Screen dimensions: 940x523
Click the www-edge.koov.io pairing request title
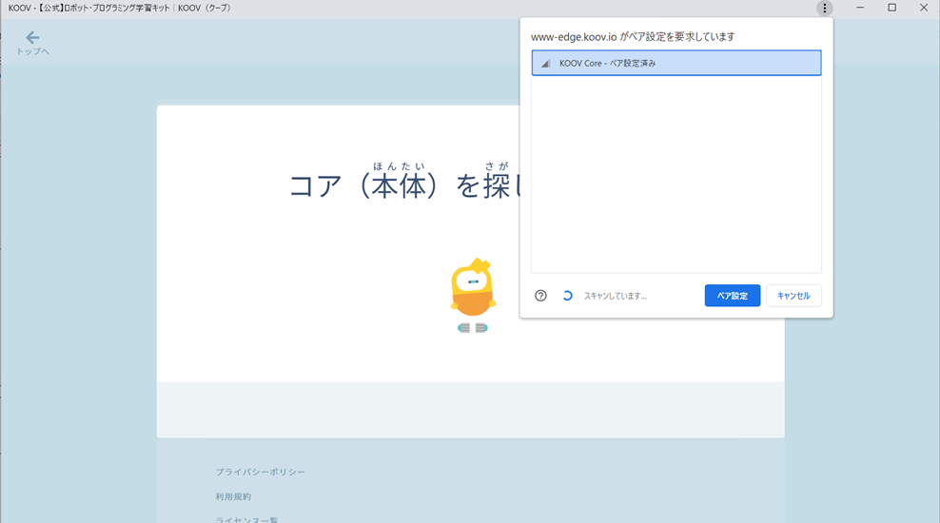632,37
